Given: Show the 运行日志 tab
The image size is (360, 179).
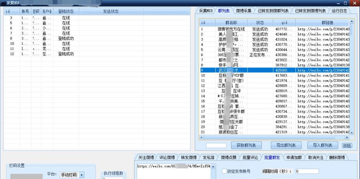Looking at the screenshot, I should click(x=339, y=10).
